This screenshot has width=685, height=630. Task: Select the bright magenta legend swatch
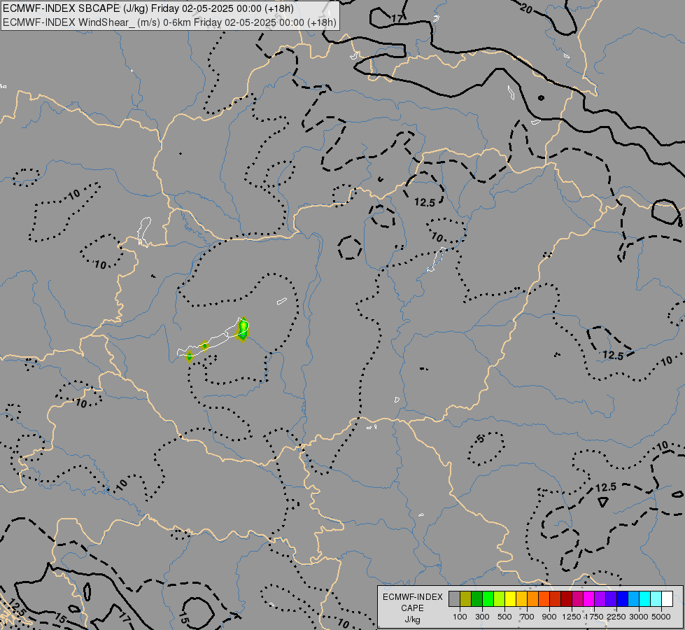pos(588,598)
